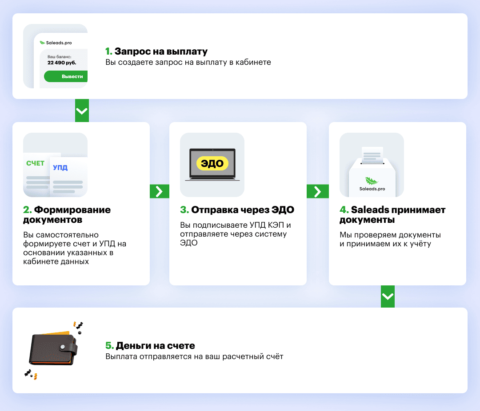Image resolution: width=480 pixels, height=411 pixels.
Task: Click the Saleads.pro logo in balance card
Action: point(56,43)
